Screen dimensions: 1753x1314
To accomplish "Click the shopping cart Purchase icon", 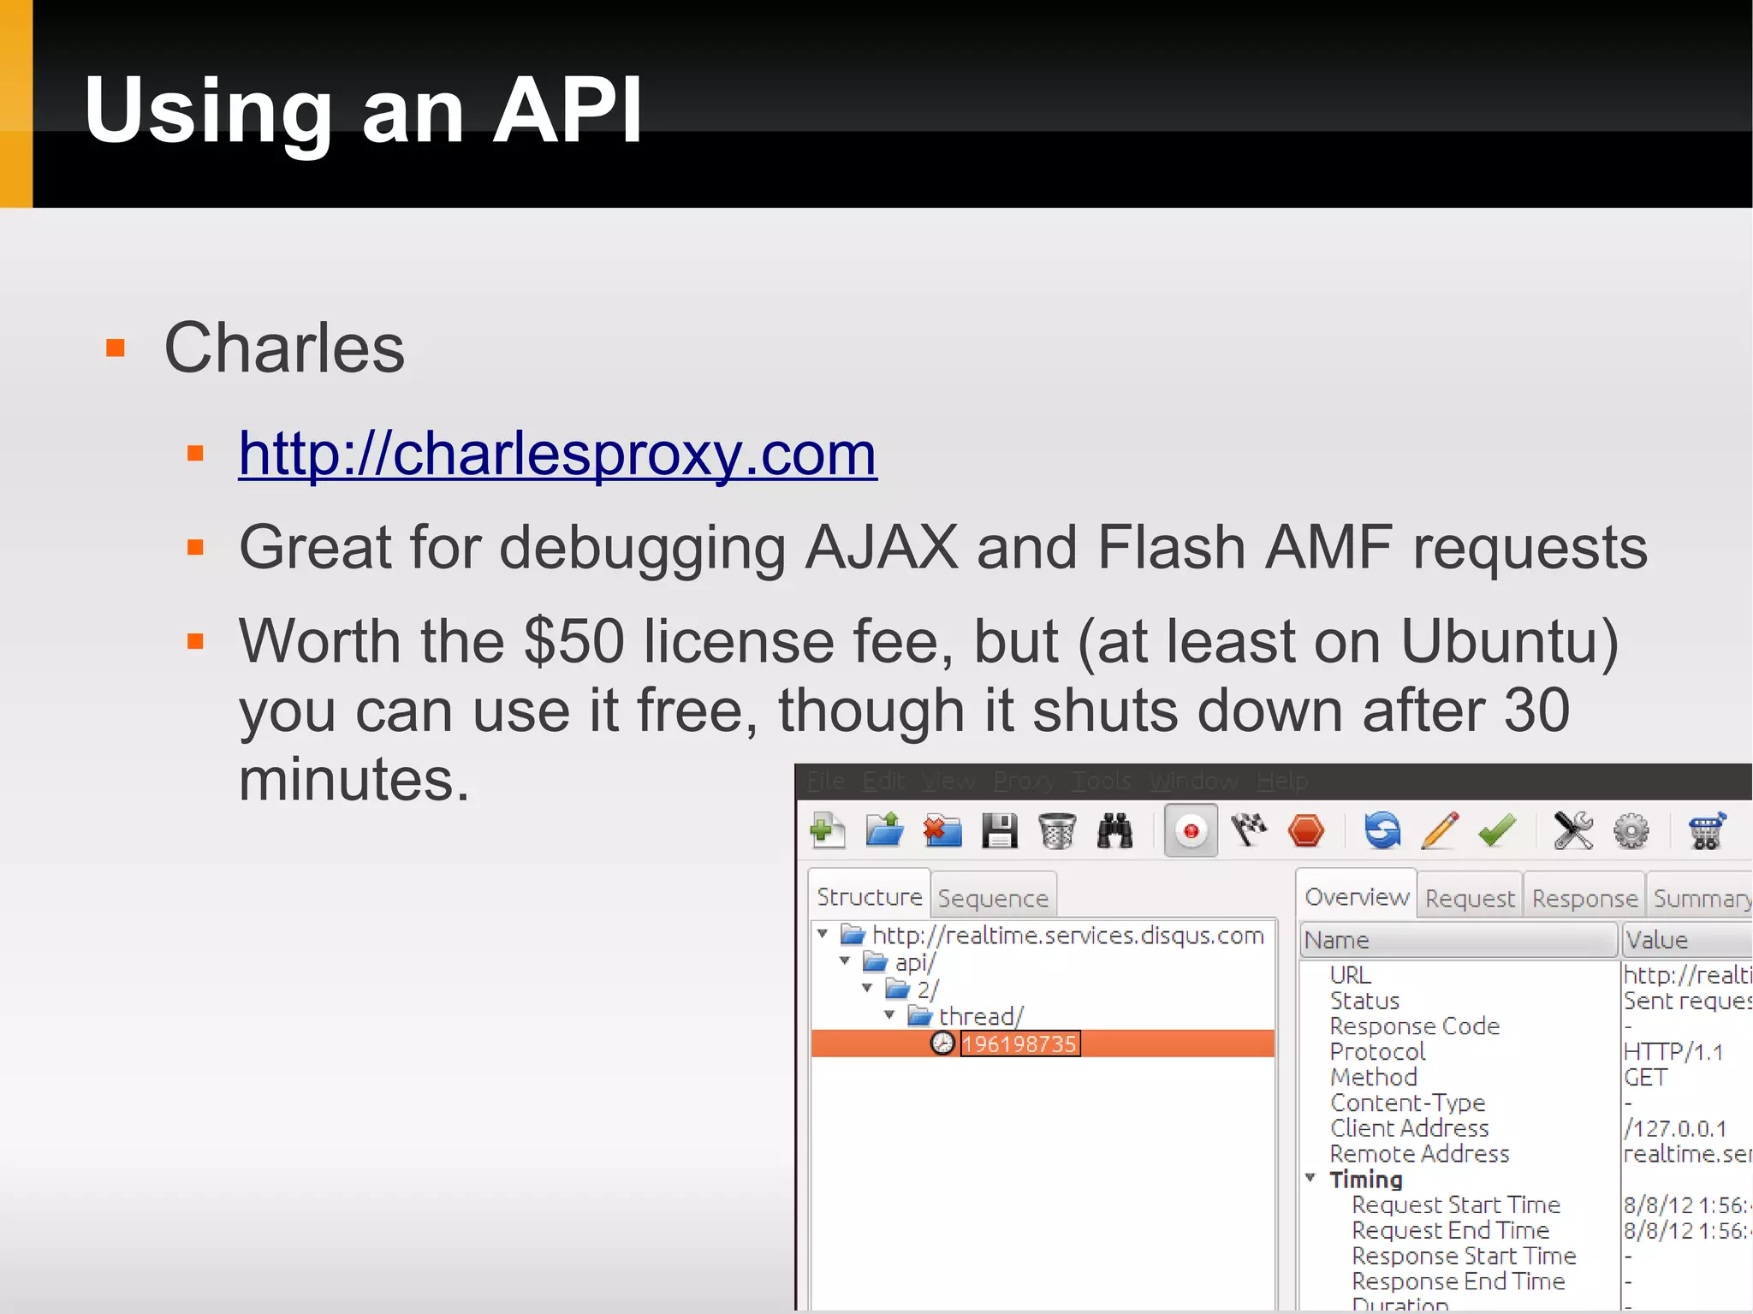I will click(1707, 830).
